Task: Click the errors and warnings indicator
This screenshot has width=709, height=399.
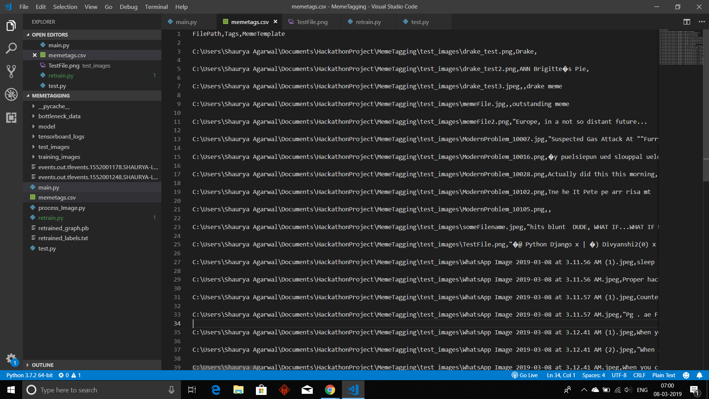Action: 70,375
